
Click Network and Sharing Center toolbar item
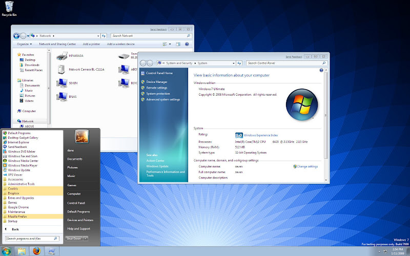tap(57, 44)
